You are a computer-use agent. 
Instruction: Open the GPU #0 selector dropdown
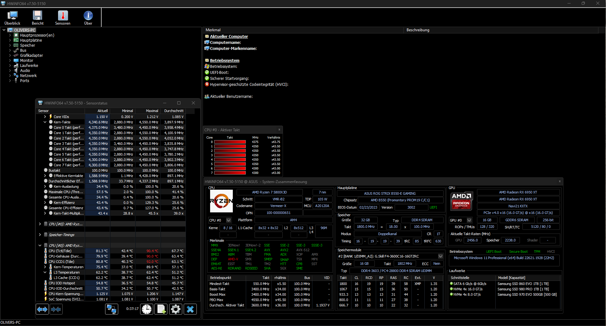click(x=469, y=220)
